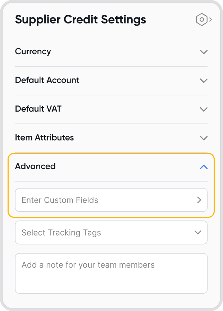
Task: Expand the Currency section chevron
Action: pyautogui.click(x=204, y=52)
